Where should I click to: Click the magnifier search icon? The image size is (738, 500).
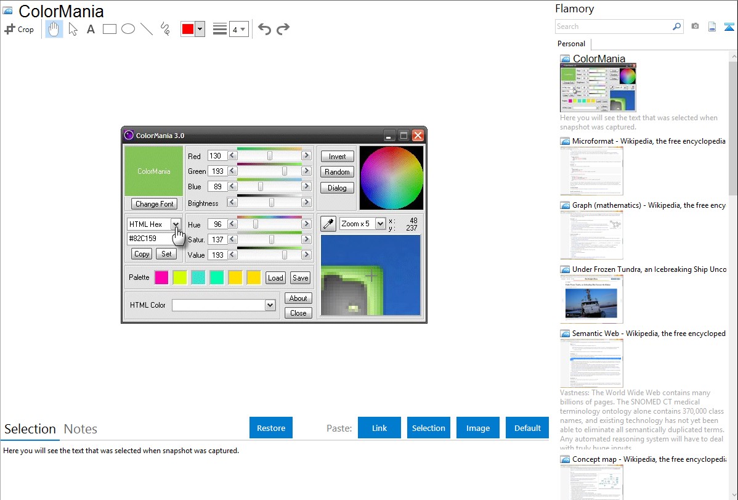(677, 27)
